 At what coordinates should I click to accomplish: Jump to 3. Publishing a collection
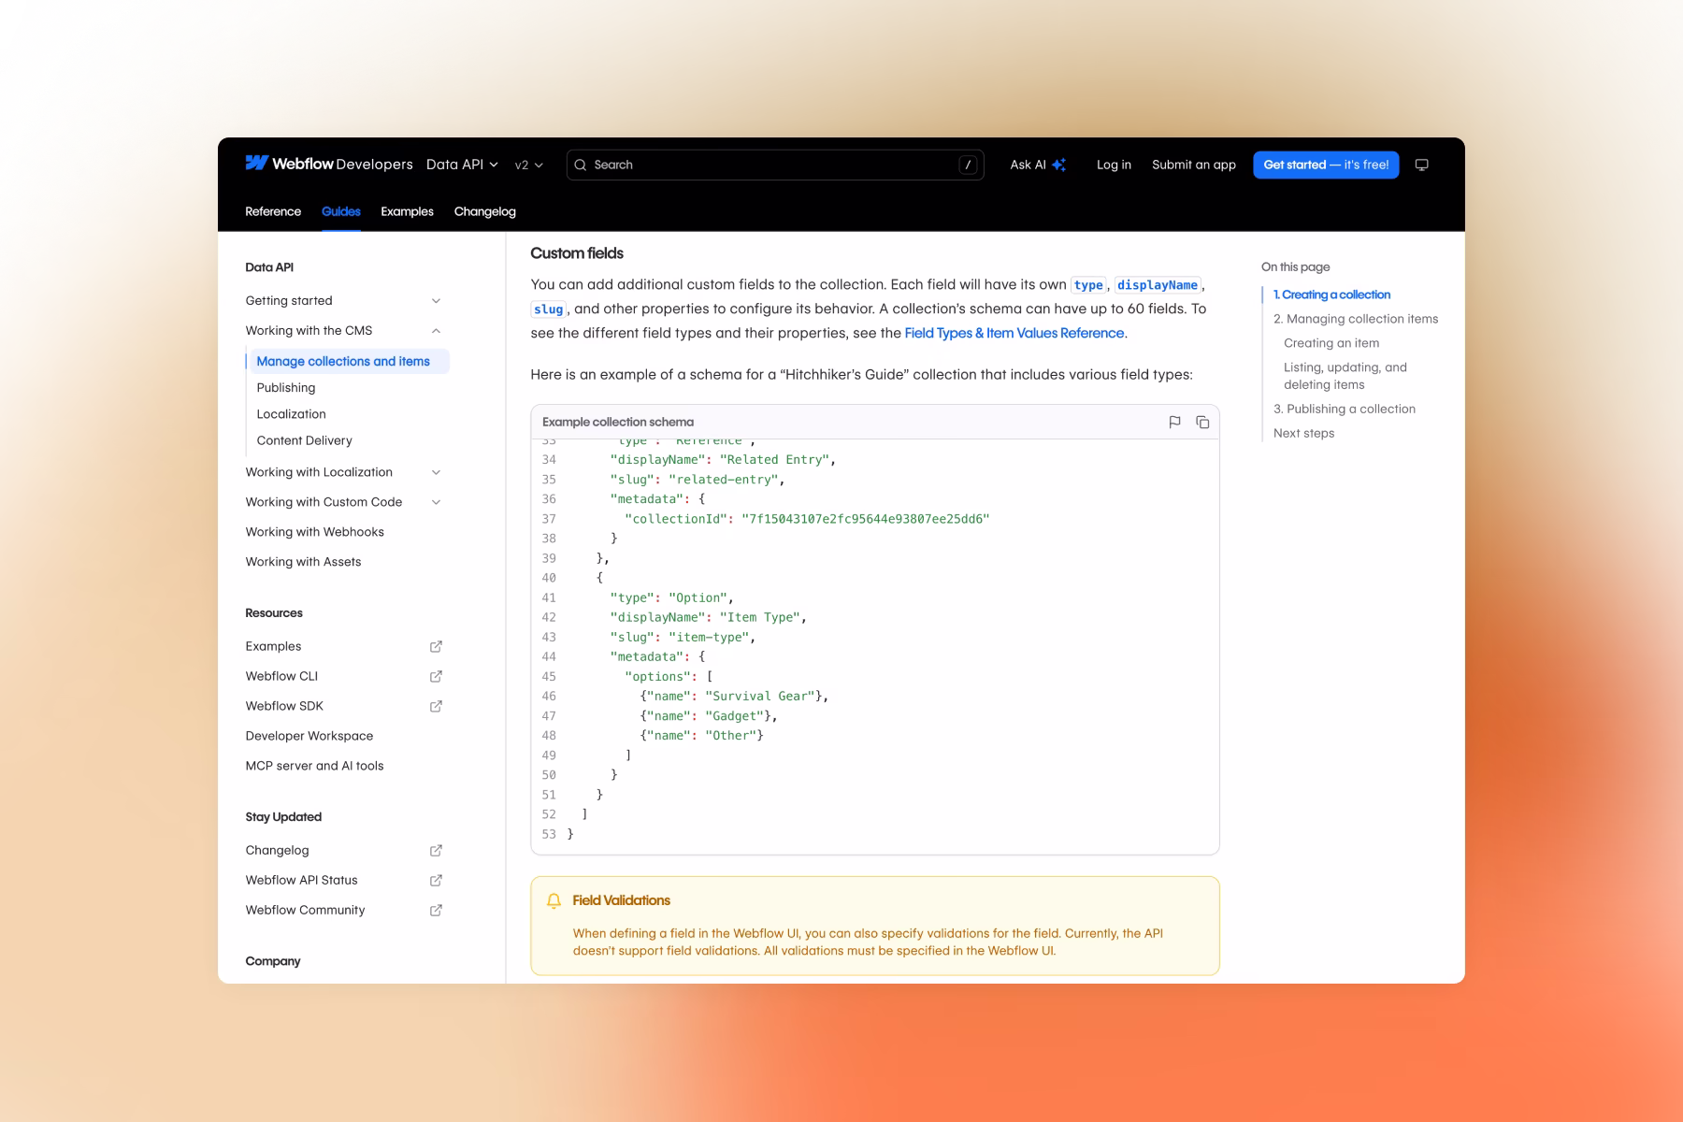[x=1344, y=409]
